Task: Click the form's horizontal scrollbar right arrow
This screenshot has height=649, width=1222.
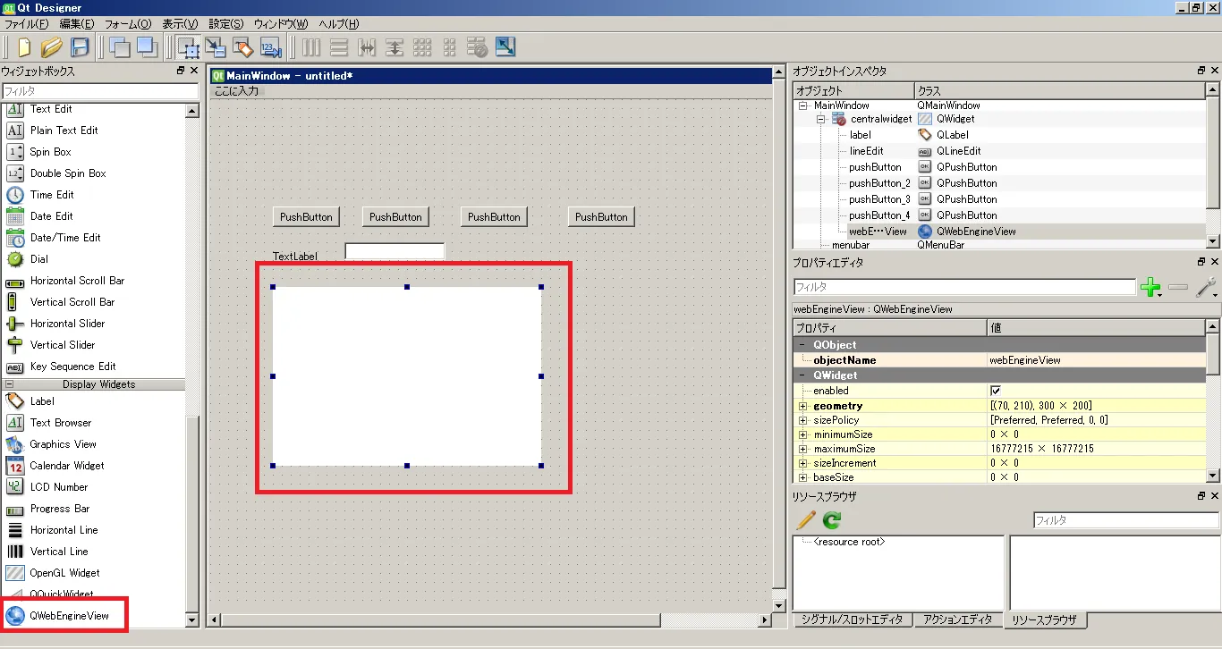Action: pos(765,619)
